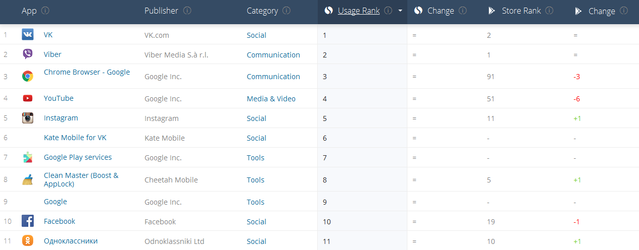
Task: Click info icon beside Publisher header
Action: point(187,11)
